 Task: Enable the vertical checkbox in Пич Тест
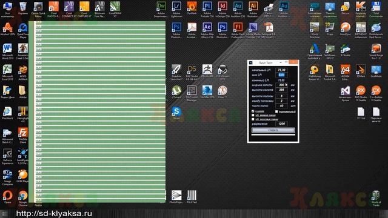276,111
